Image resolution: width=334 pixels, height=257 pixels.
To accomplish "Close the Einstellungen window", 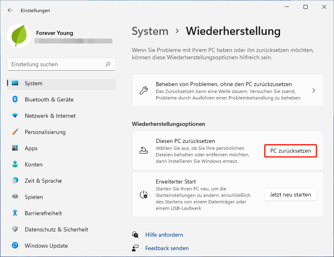I will click(x=324, y=7).
